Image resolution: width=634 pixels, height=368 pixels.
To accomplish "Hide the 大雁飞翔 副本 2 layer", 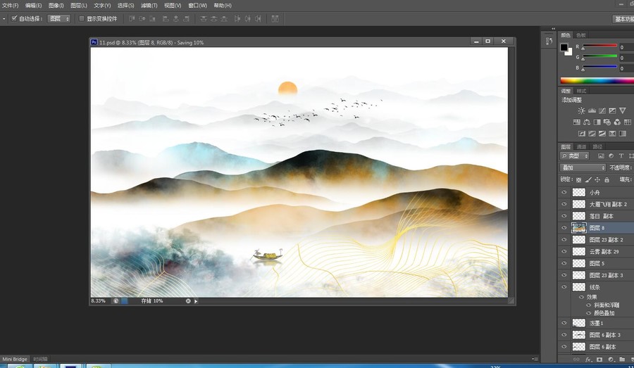I will (x=564, y=204).
